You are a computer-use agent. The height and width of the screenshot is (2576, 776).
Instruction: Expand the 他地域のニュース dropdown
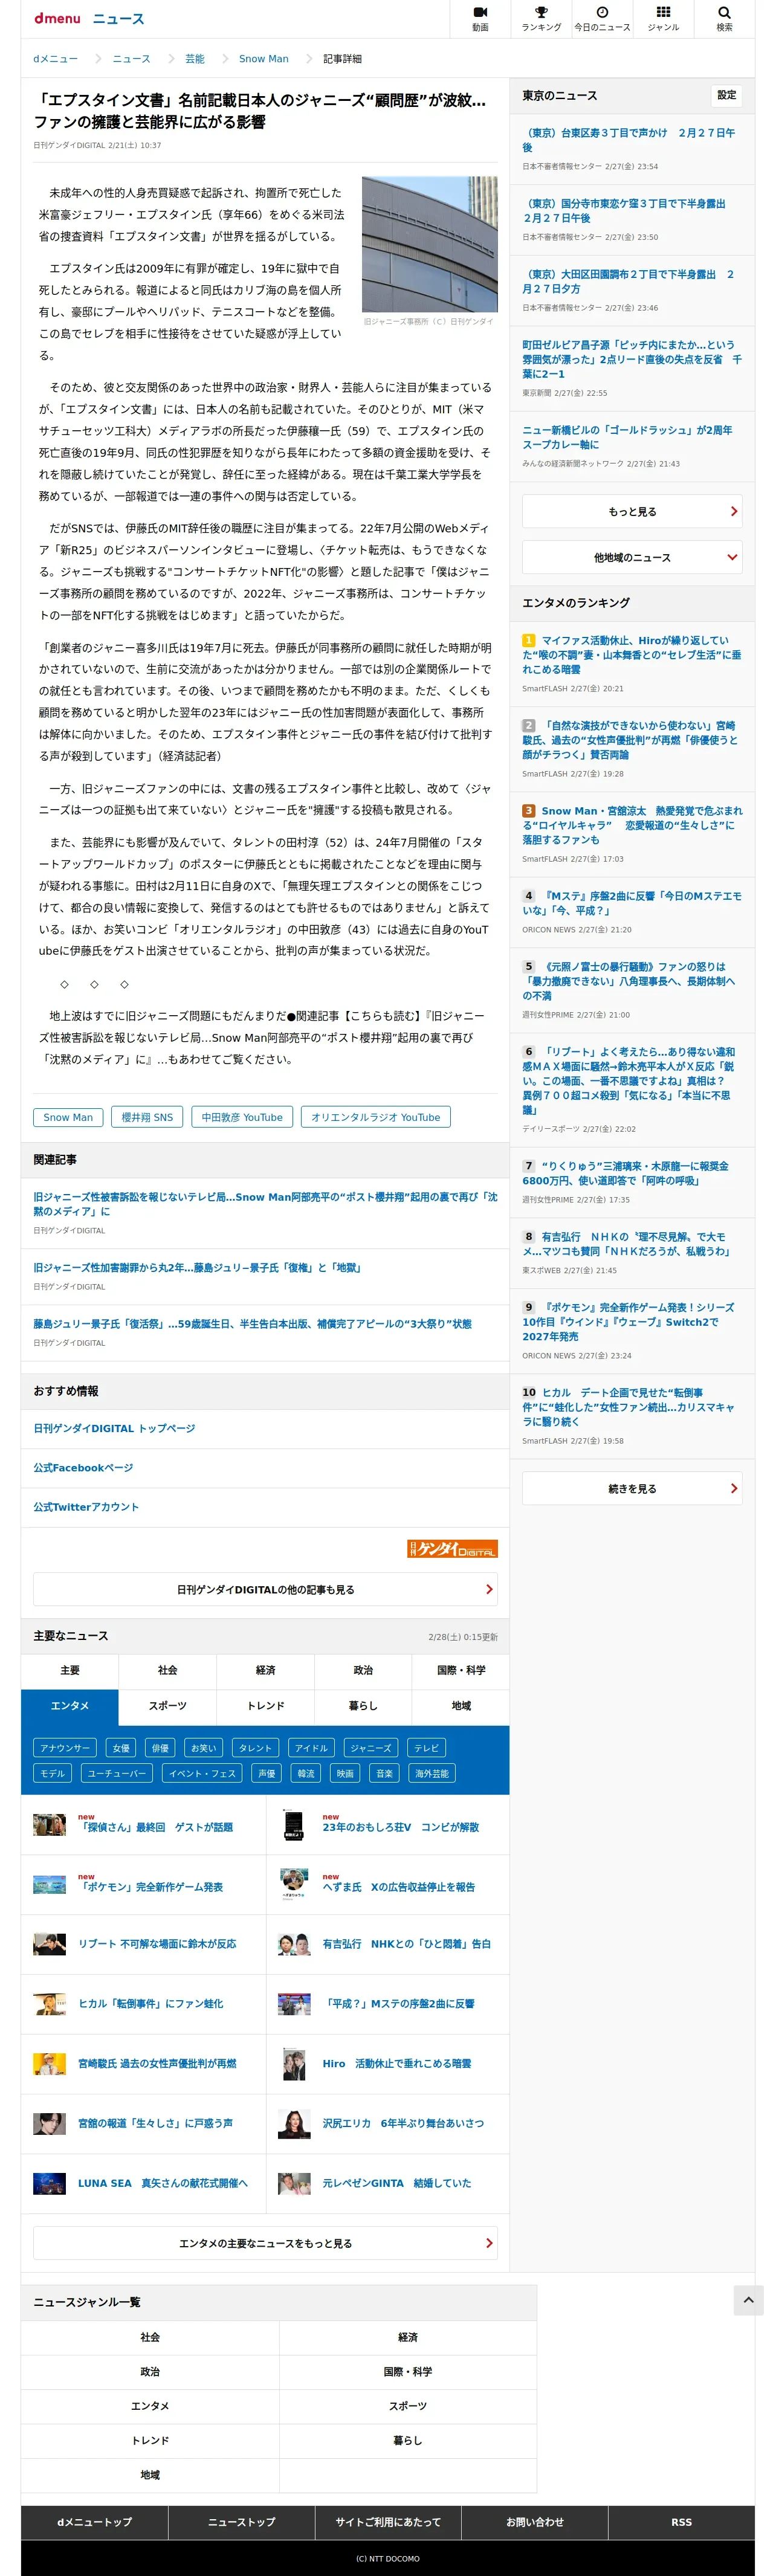632,557
